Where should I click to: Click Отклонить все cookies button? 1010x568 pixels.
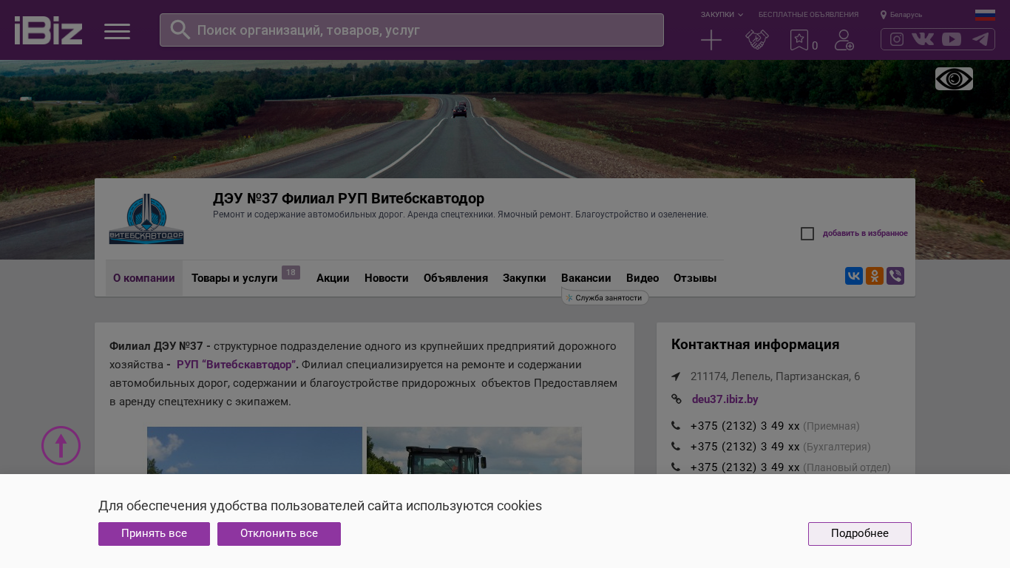coord(279,534)
